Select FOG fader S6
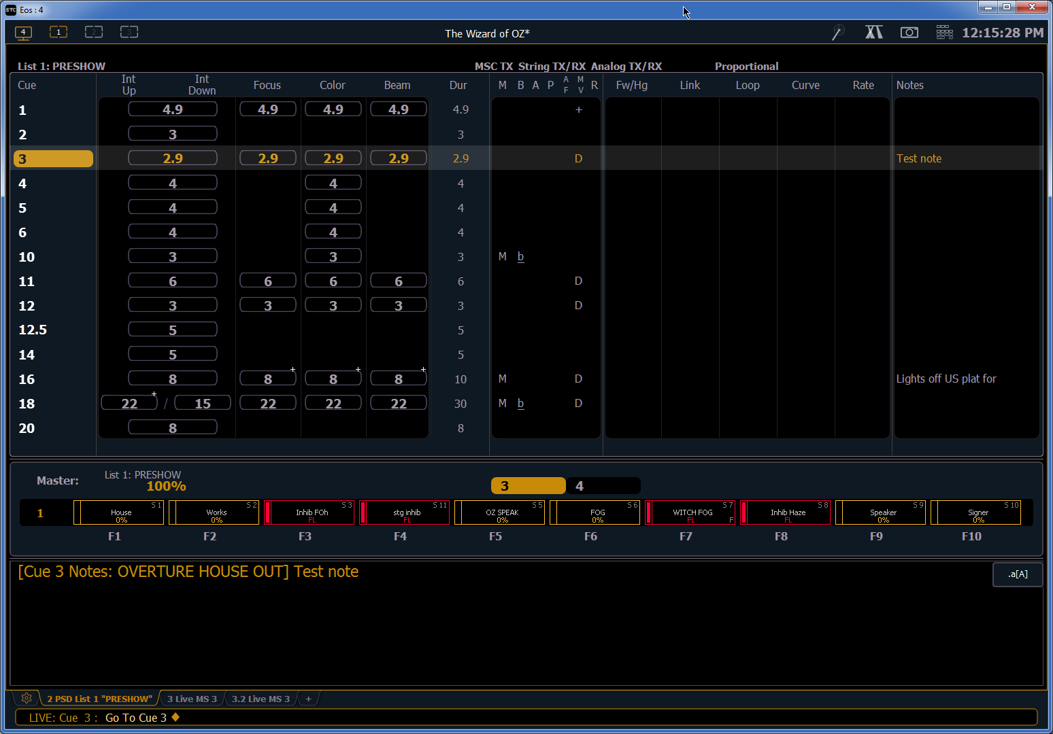 [x=595, y=512]
